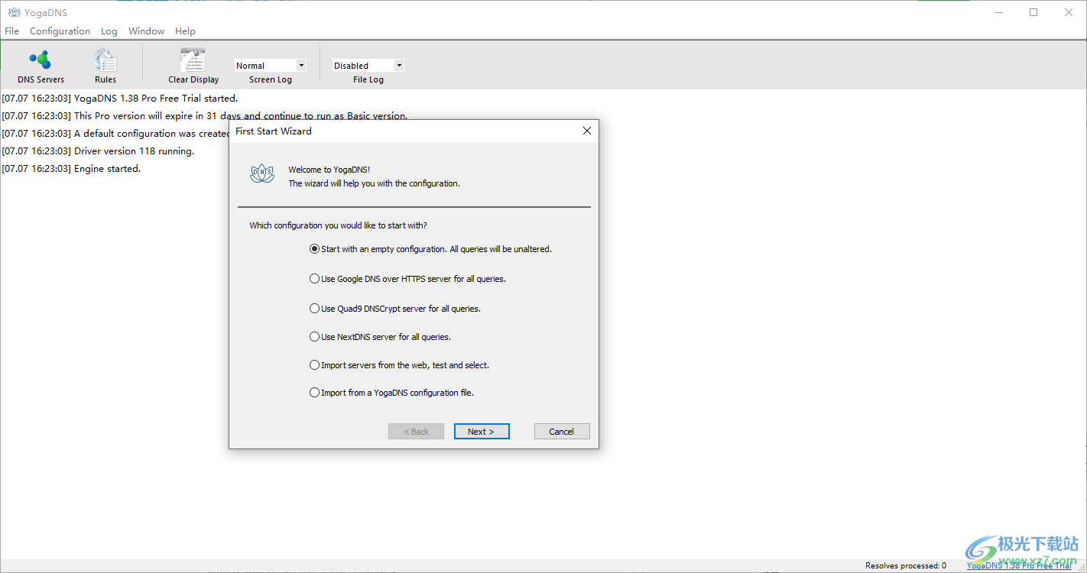
Task: Click the 'Welcome to YogaDNS!' heading
Action: pos(329,170)
